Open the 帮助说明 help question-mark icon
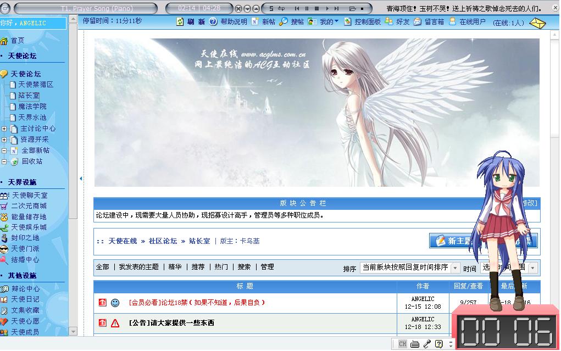 213,22
